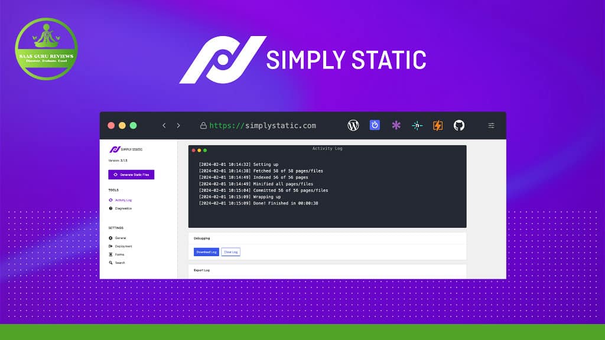Click the 'SETTINGS' sidebar heading

[x=116, y=228]
